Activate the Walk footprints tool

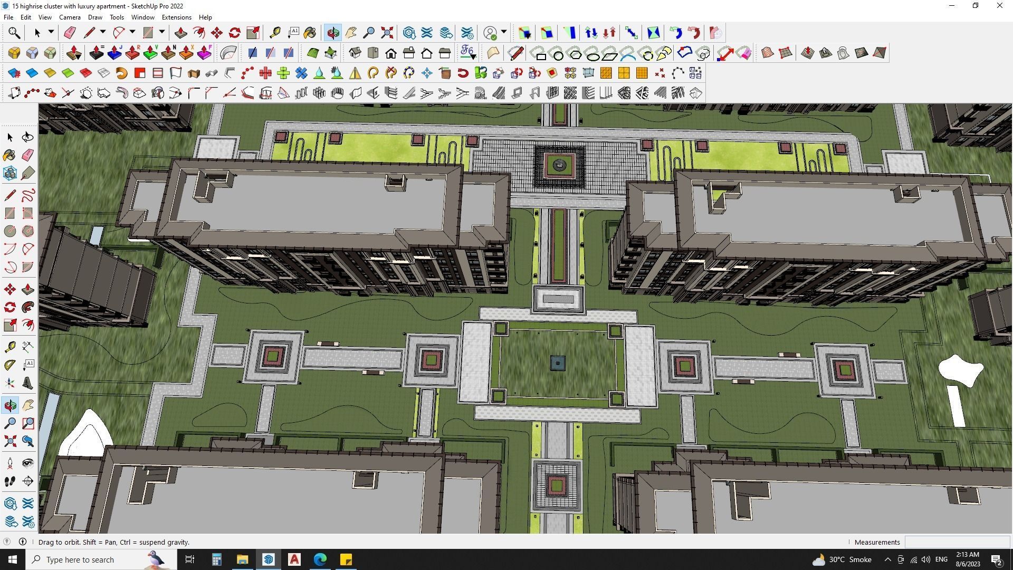[x=9, y=481]
